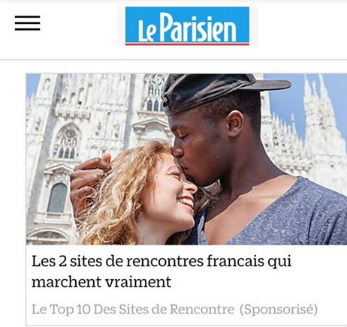Click the 'Le' part of the blue logo

146,31
